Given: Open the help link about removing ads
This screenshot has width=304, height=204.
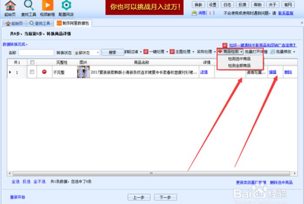Looking at the screenshot, I should pyautogui.click(x=263, y=45).
